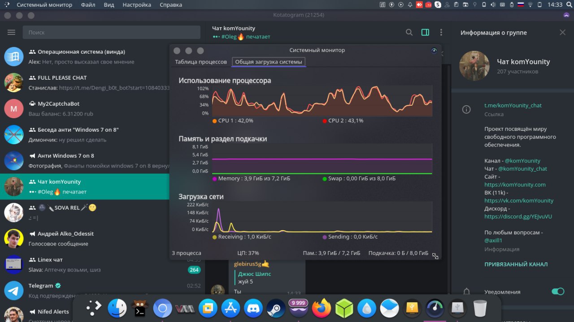Open Firefox from the dock
The height and width of the screenshot is (322, 574).
click(x=322, y=309)
